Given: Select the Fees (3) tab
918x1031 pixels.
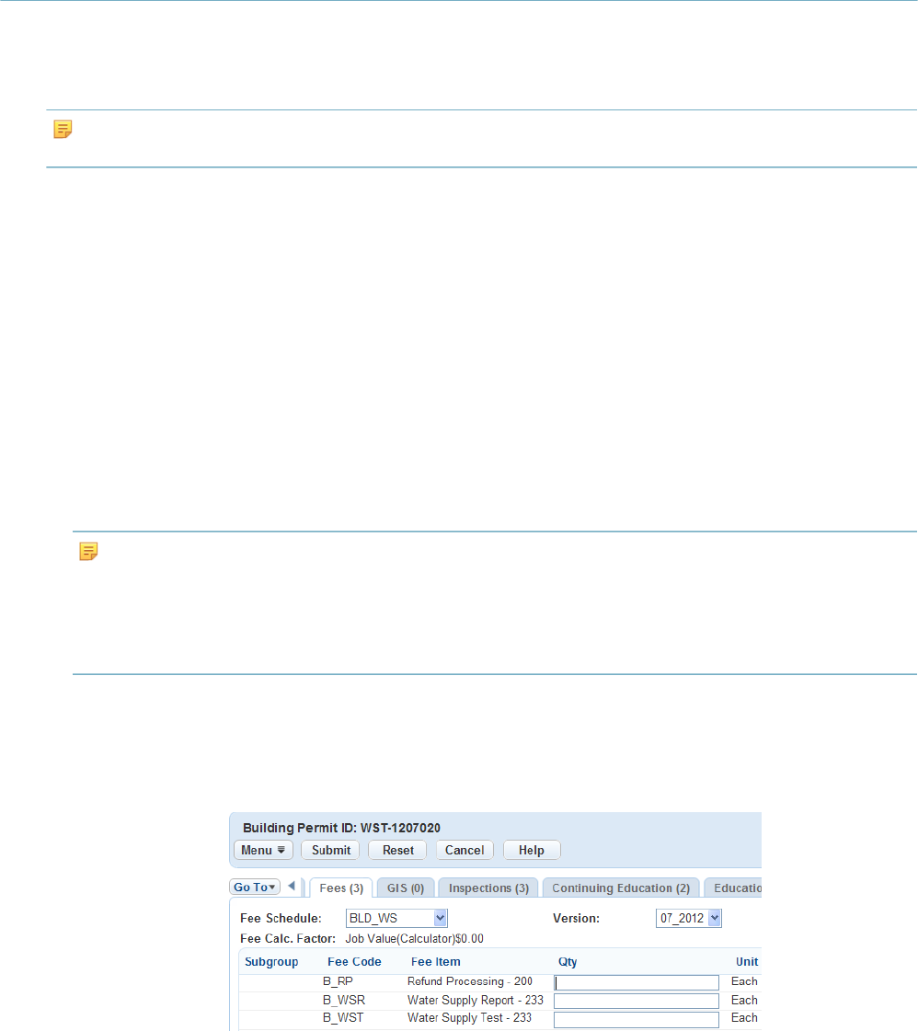Looking at the screenshot, I should tap(341, 888).
